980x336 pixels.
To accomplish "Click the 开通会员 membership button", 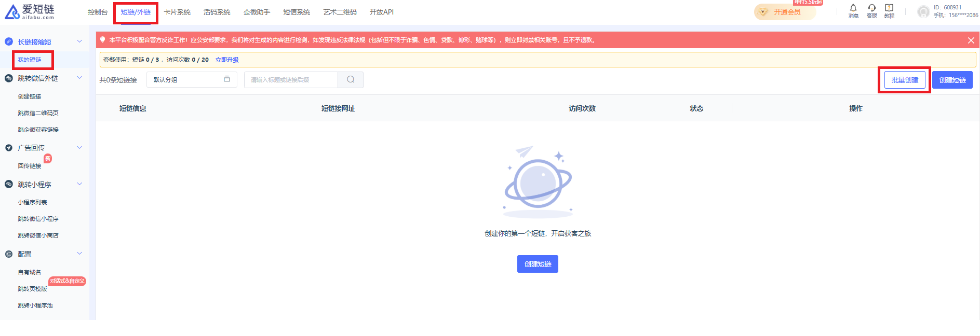I will coord(785,12).
